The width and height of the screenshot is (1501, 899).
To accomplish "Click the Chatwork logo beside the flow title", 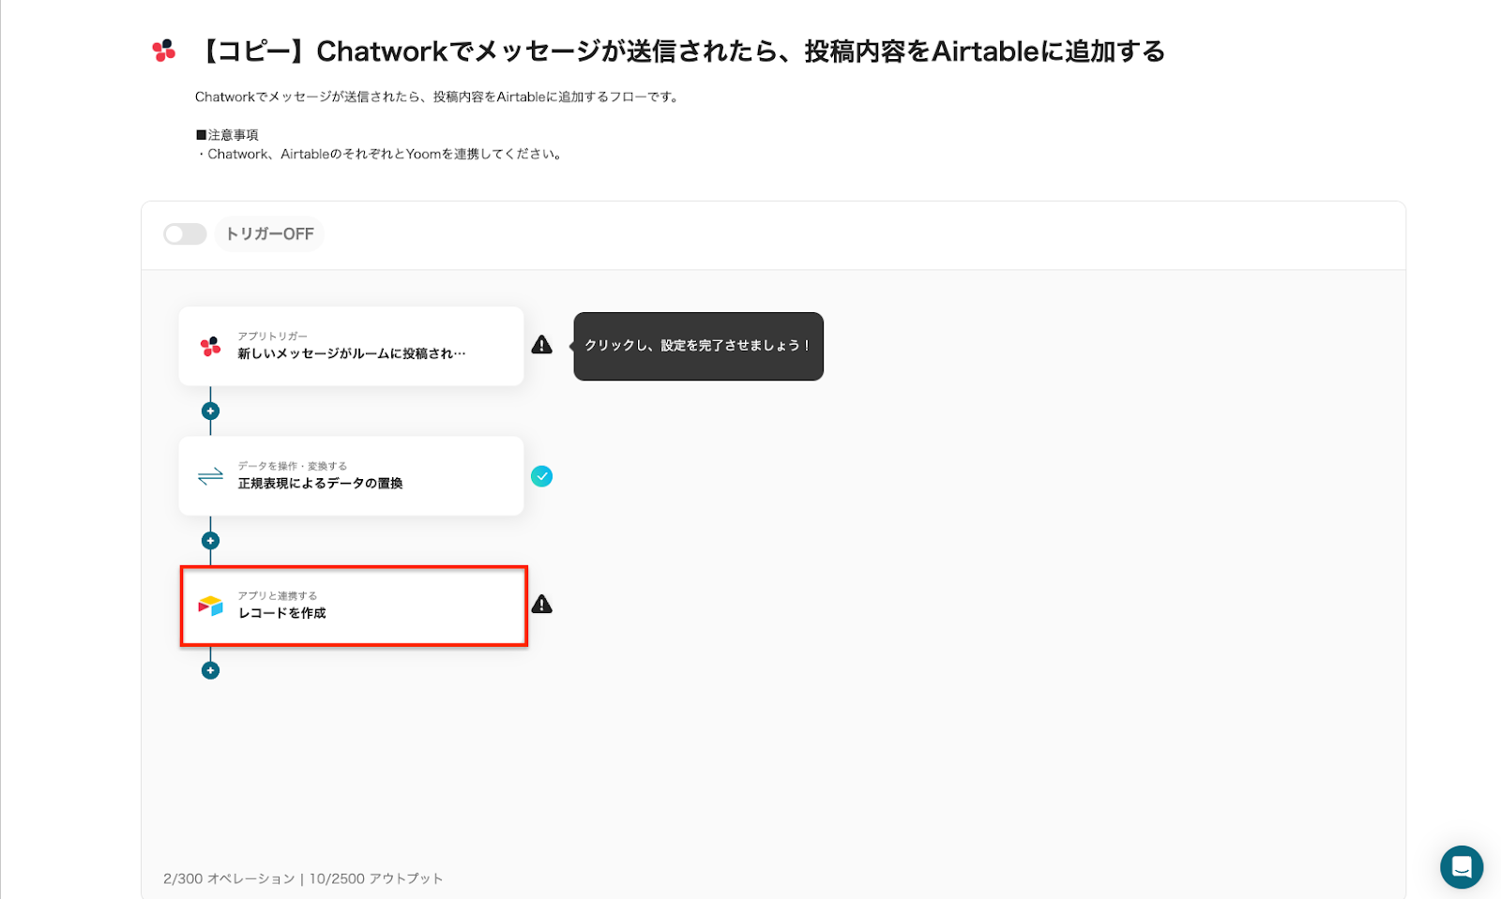I will coord(164,51).
